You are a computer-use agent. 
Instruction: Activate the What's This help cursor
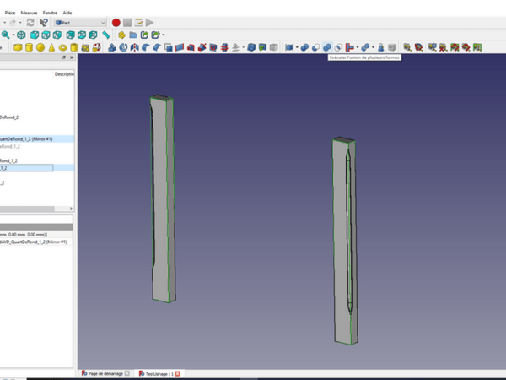pos(43,23)
